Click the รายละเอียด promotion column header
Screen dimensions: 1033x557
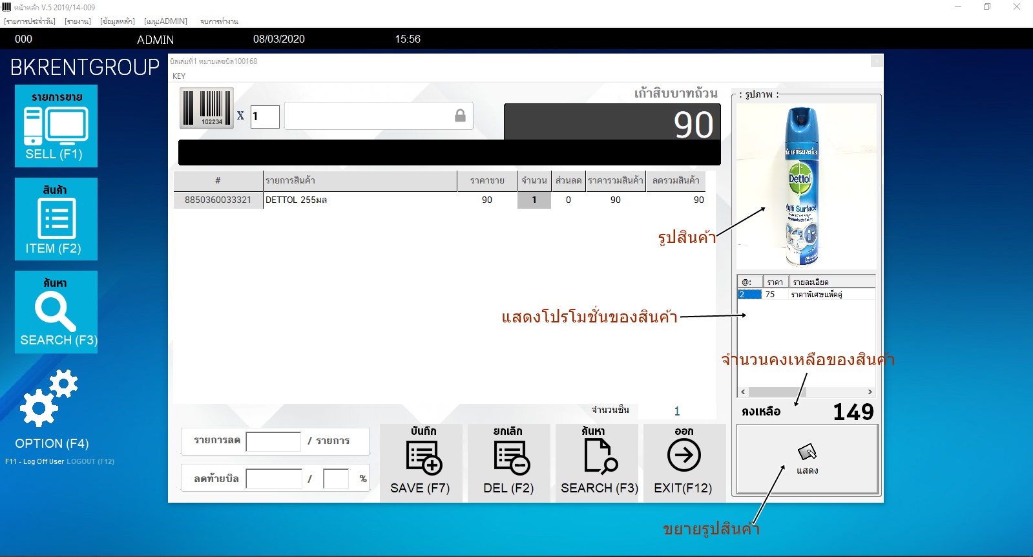[x=832, y=282]
